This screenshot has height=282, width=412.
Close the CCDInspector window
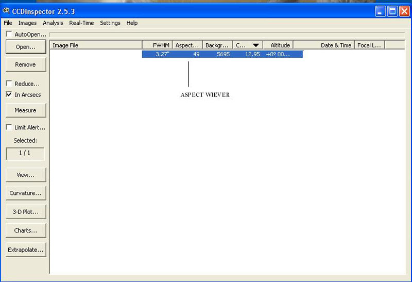(404, 11)
